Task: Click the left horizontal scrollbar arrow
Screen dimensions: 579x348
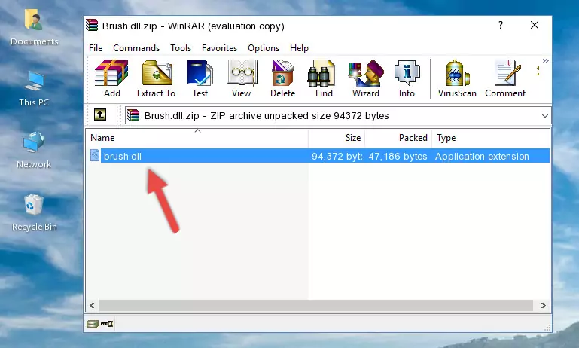Action: pos(92,306)
